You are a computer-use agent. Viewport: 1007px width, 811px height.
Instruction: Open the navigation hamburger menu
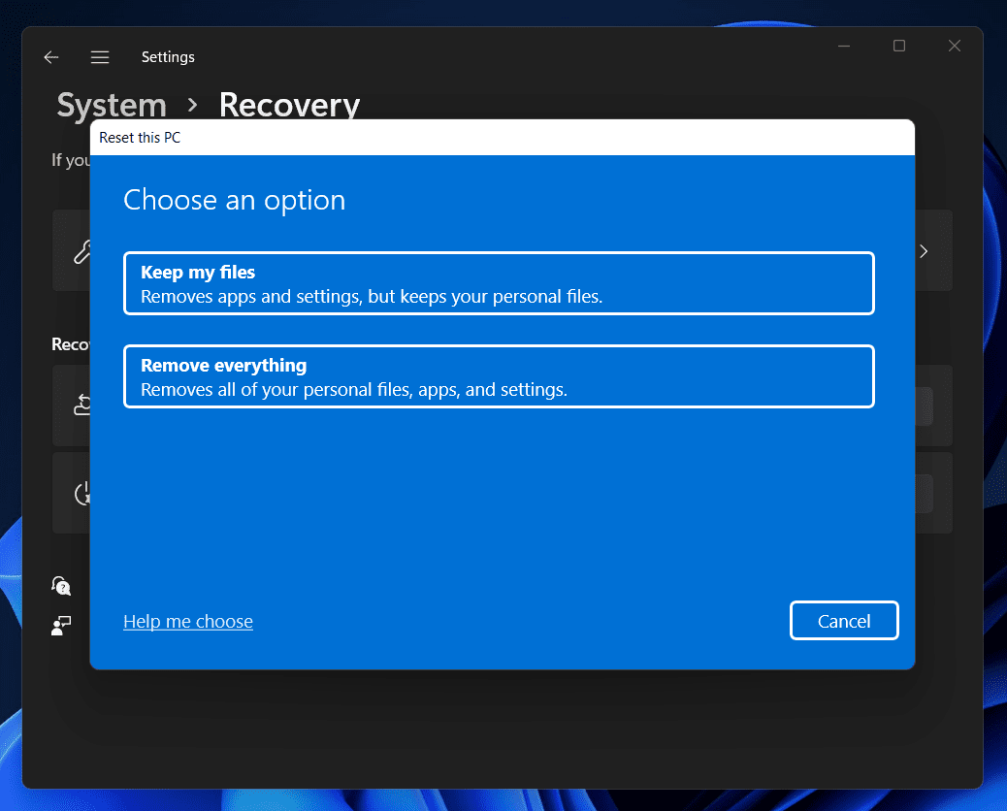pos(99,56)
